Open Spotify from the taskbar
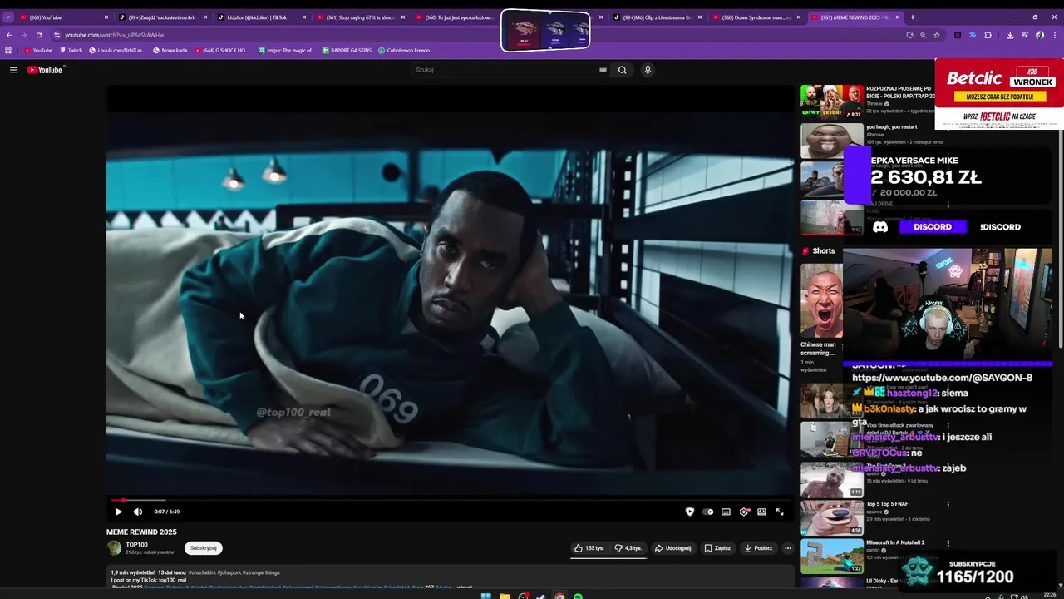The image size is (1064, 599). pyautogui.click(x=578, y=596)
